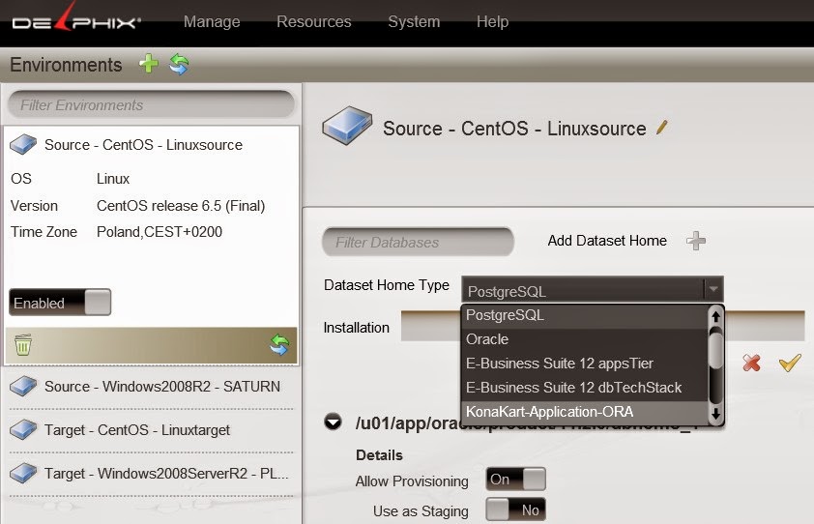
Task: Click the Add Dataset Home label
Action: pyautogui.click(x=607, y=241)
